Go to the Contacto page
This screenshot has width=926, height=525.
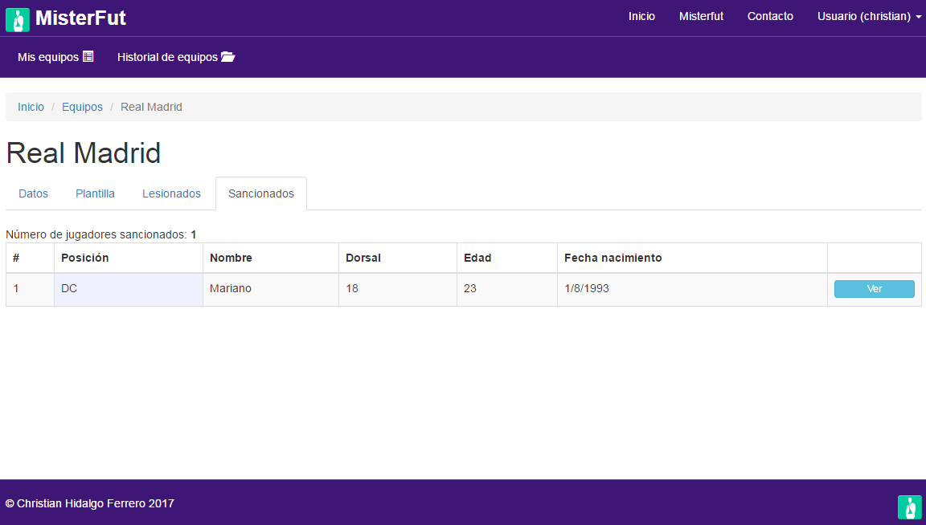(x=770, y=17)
